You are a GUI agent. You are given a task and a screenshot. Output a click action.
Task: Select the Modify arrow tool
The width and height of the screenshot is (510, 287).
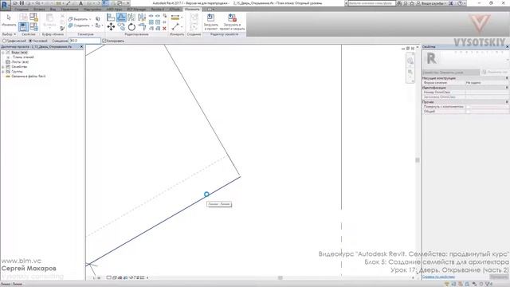(9, 19)
